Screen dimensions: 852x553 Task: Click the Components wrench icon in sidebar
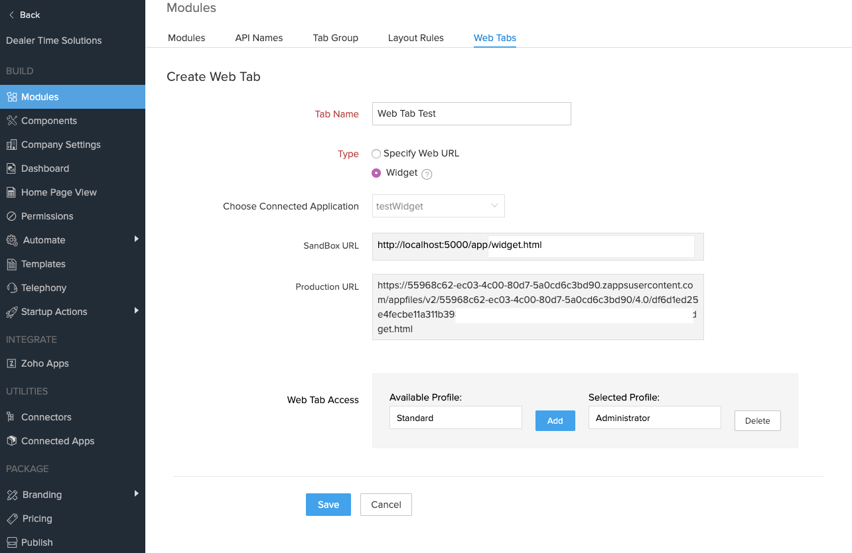pyautogui.click(x=11, y=121)
